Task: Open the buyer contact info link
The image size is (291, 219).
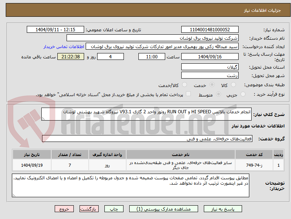Action: [64, 47]
